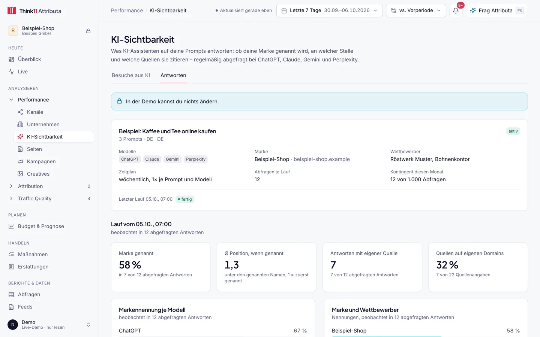Open the Abfragen table icon
Image resolution: width=540 pixels, height=337 pixels.
tap(11, 295)
